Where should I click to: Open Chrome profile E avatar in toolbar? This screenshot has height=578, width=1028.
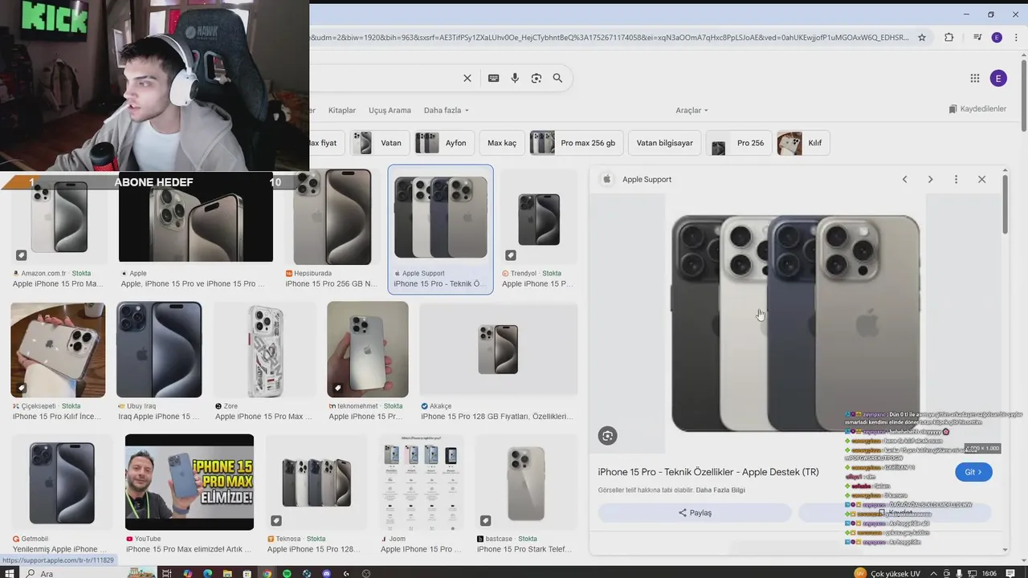pyautogui.click(x=997, y=37)
